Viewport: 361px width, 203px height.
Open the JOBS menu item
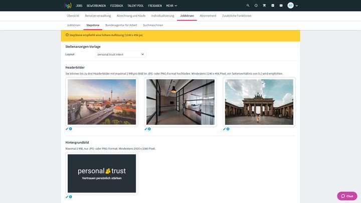[x=79, y=6]
